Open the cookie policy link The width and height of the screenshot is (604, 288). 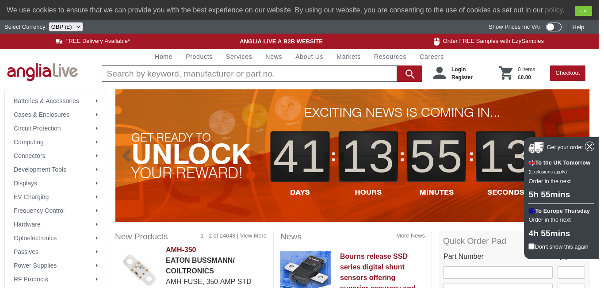554,10
